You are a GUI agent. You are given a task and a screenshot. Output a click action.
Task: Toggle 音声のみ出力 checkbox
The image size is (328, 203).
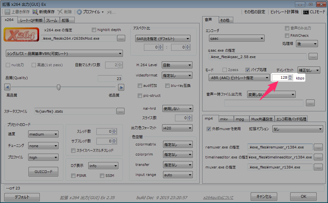pos(287,28)
